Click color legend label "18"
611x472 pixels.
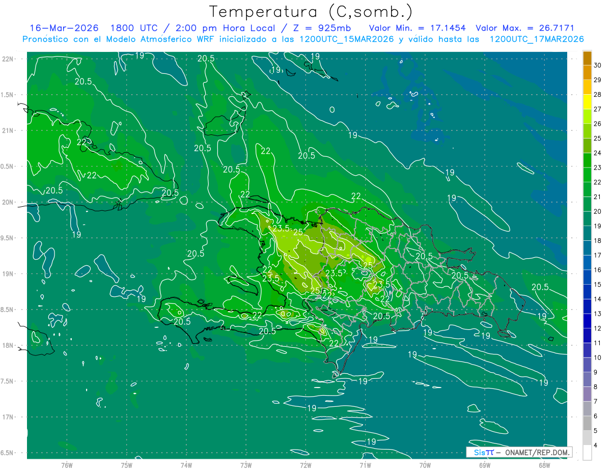pos(598,241)
